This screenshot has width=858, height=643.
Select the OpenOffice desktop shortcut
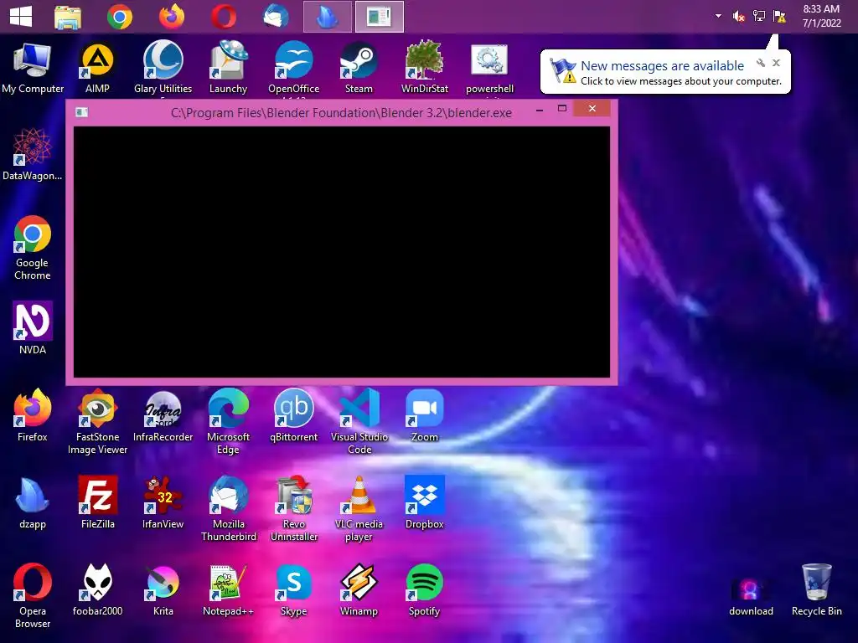point(294,69)
